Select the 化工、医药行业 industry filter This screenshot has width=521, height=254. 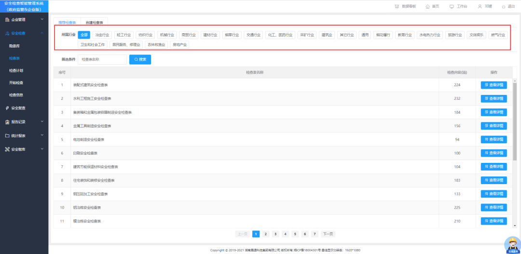tap(280, 35)
